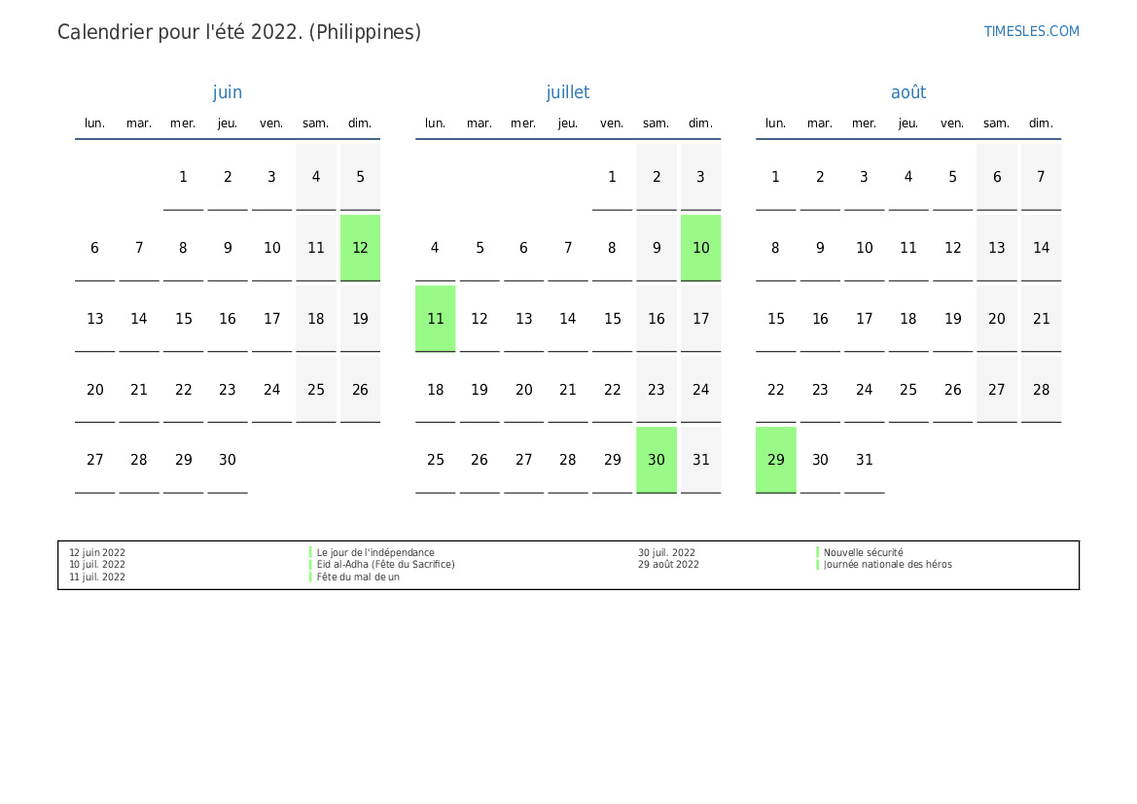Click legend date '11 juil. 2022'
1137x804 pixels.
click(x=97, y=577)
